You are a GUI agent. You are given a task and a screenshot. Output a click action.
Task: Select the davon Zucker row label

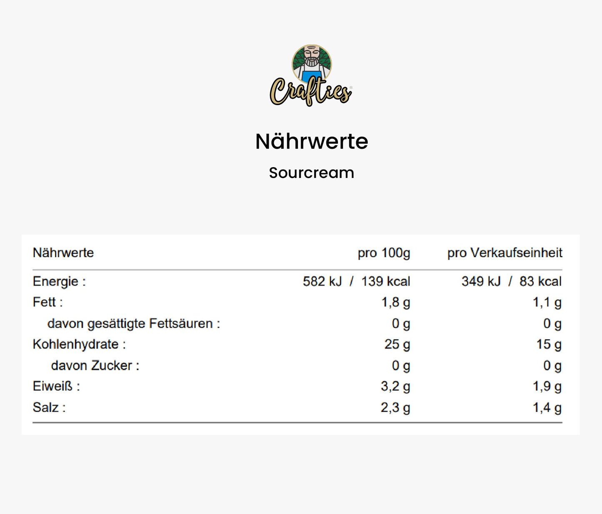click(95, 366)
